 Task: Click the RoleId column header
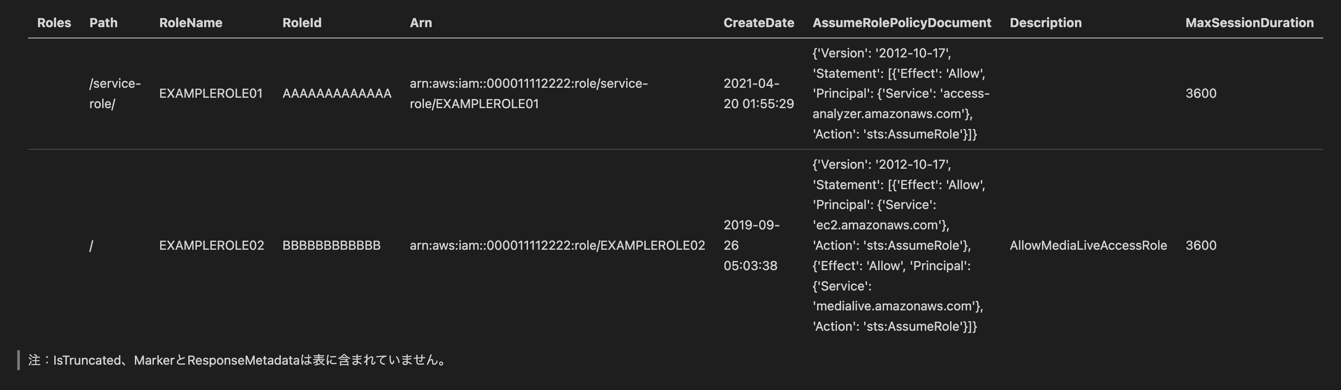click(x=302, y=23)
